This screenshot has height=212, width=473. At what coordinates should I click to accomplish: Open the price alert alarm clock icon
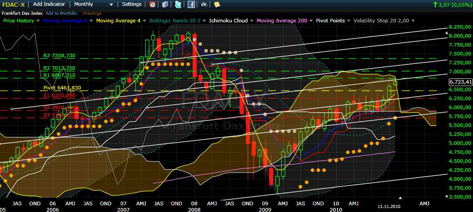click(x=153, y=4)
